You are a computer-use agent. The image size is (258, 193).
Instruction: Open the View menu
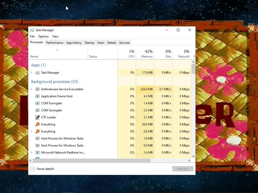55,36
